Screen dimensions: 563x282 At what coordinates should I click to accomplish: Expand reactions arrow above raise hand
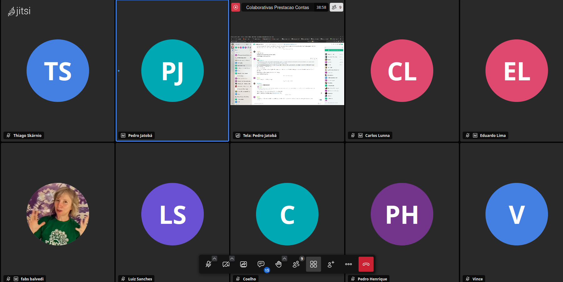click(x=284, y=259)
